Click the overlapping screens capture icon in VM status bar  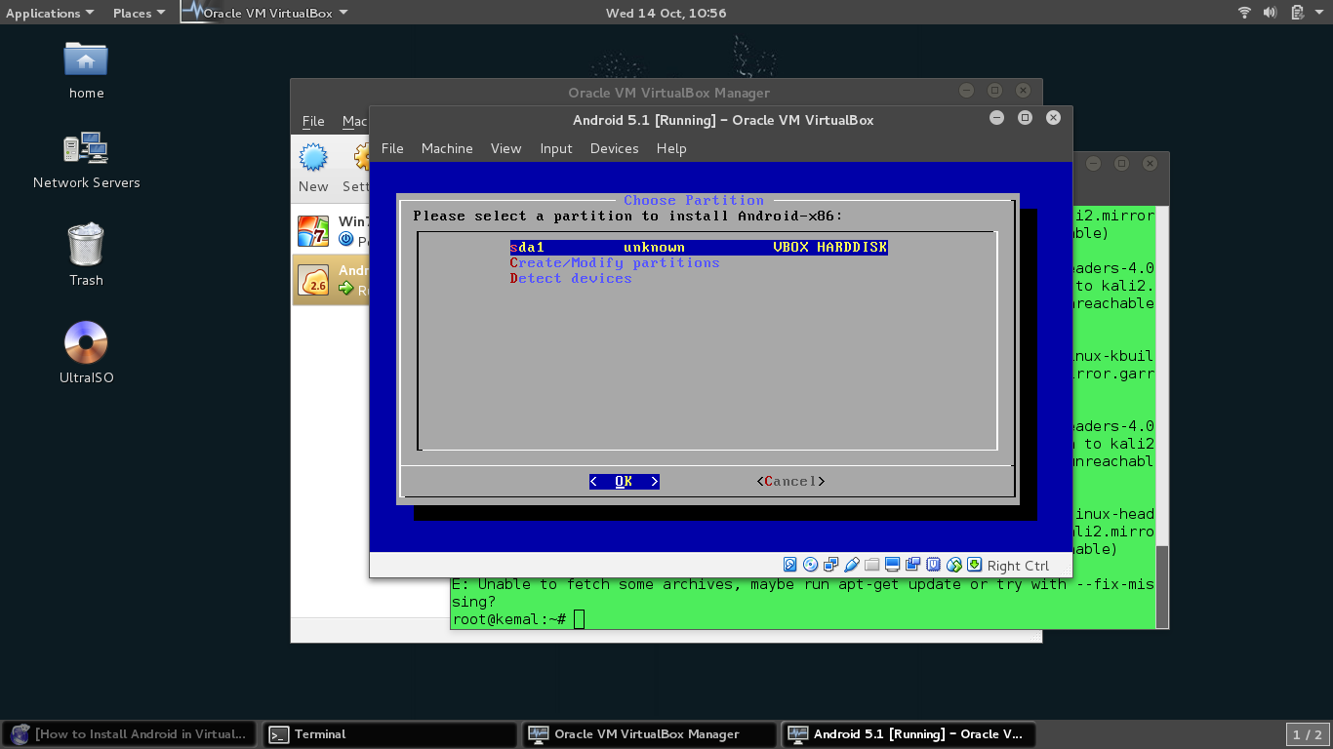[x=913, y=565]
